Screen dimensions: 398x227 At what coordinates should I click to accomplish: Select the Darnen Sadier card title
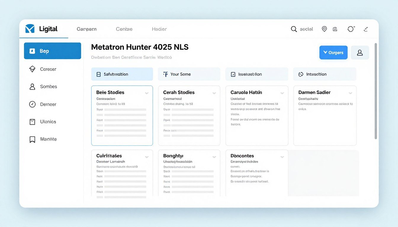[314, 93]
